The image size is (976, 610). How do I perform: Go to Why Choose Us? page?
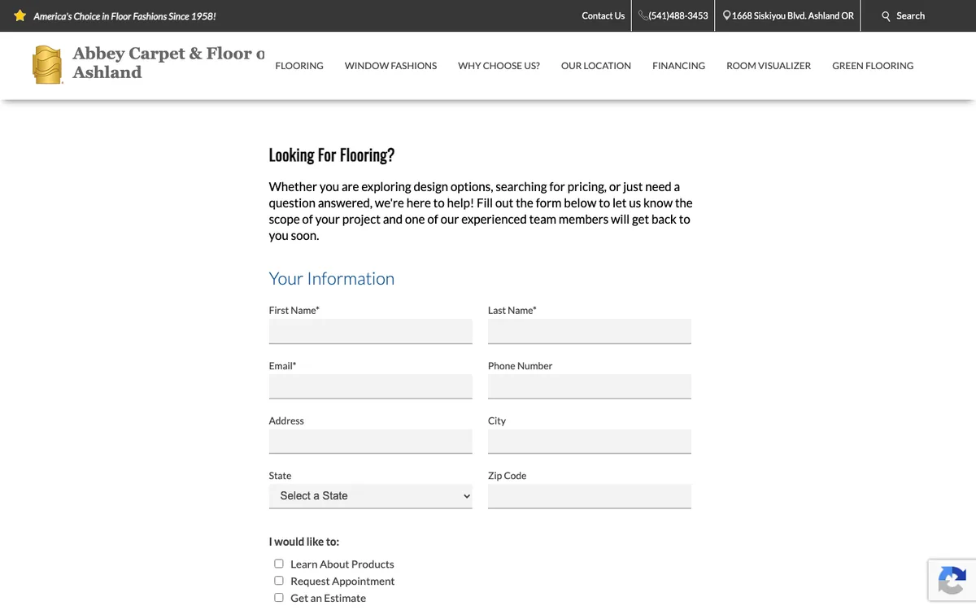point(499,66)
